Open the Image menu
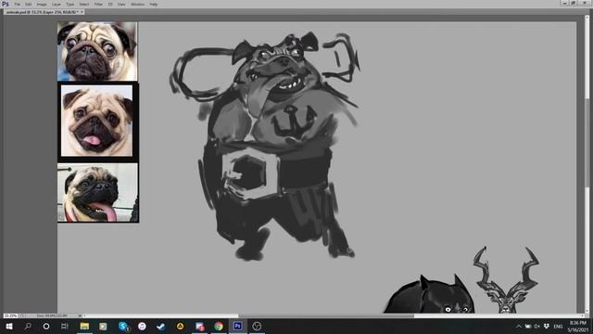The image size is (593, 334). point(42,4)
